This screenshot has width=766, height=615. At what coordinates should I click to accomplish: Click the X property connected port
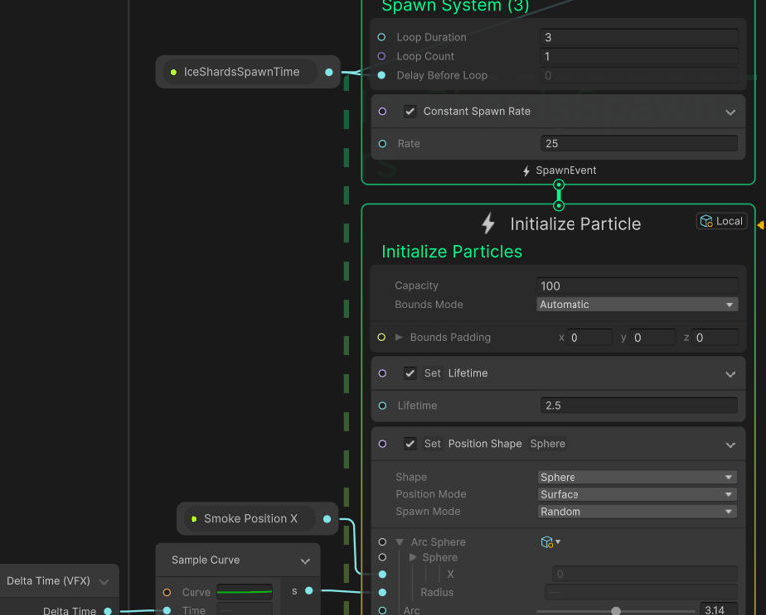[383, 574]
